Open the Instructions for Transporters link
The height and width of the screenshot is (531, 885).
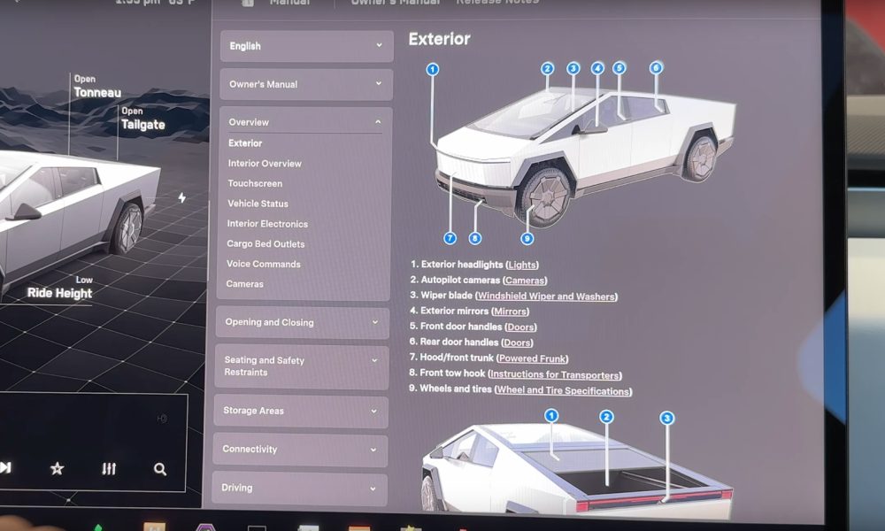coord(555,374)
